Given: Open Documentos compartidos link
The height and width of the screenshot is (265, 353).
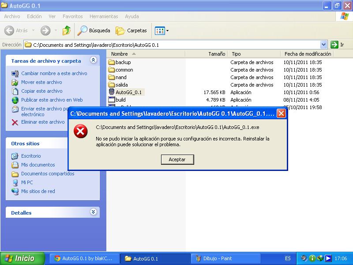Looking at the screenshot, I should [x=48, y=174].
